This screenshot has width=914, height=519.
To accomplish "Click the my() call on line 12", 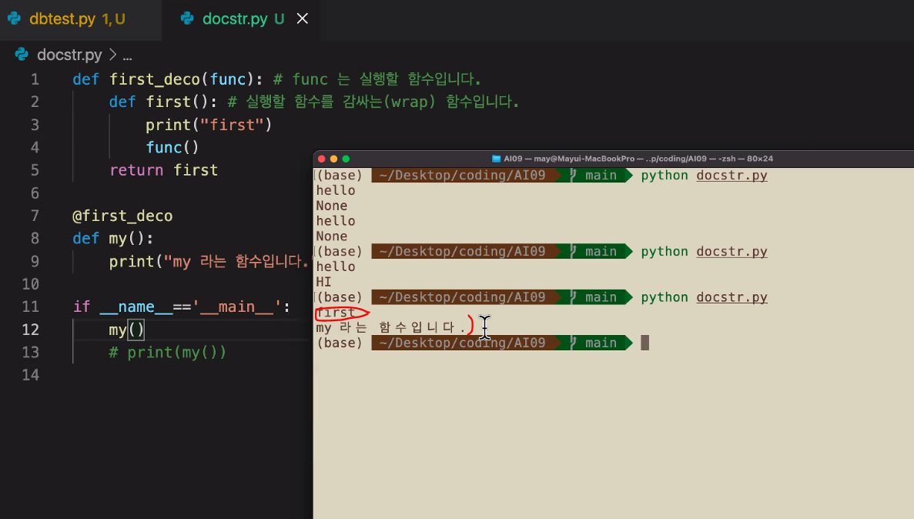I will (x=126, y=330).
